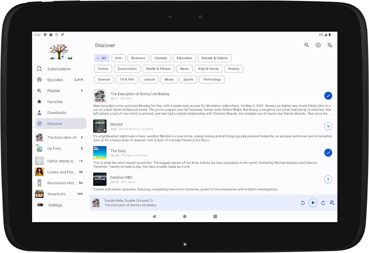Select the Sports category chip
This screenshot has width=369, height=253.
(x=188, y=79)
